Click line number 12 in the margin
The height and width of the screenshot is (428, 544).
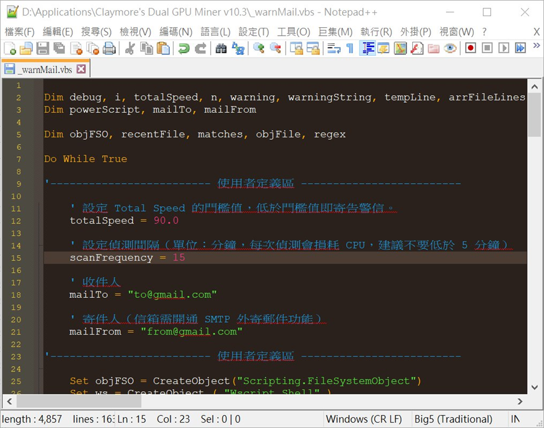16,221
